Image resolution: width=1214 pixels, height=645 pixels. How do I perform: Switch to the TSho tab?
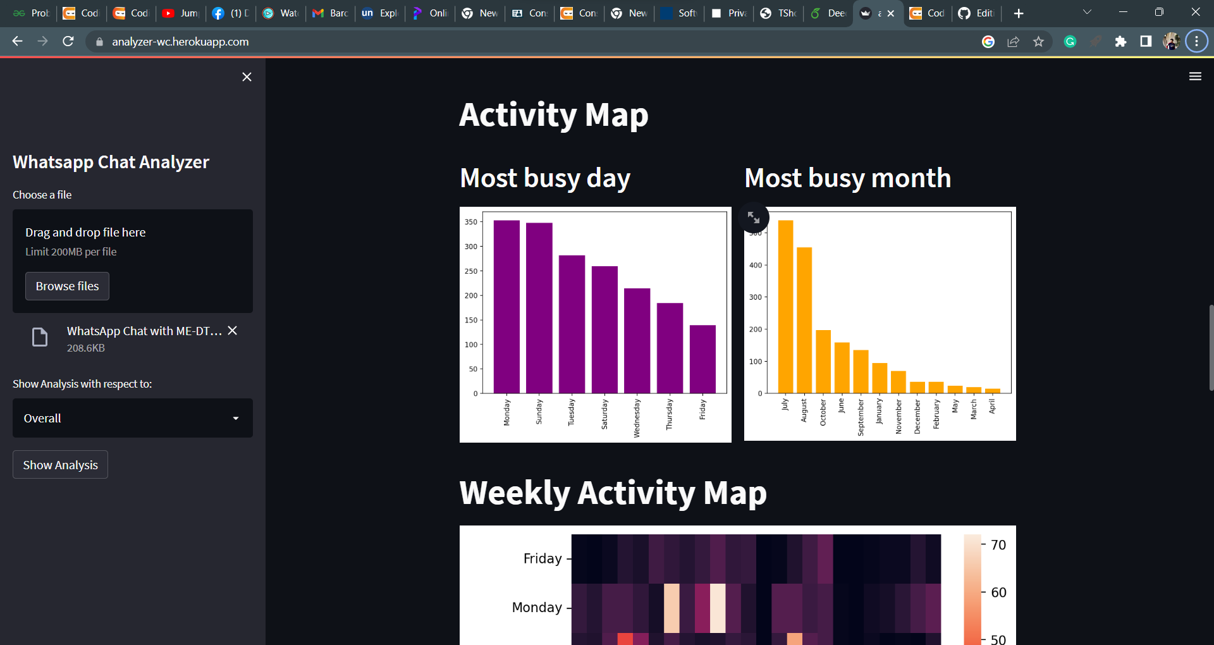pos(779,13)
